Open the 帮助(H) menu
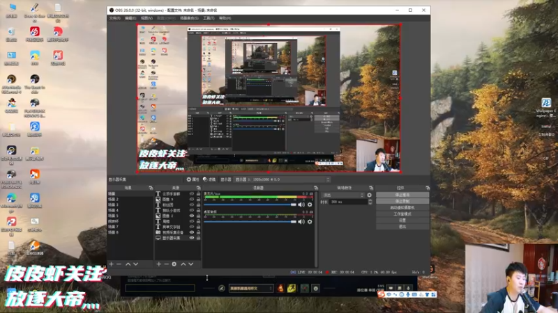Viewport: 558px width, 313px height. tap(225, 18)
